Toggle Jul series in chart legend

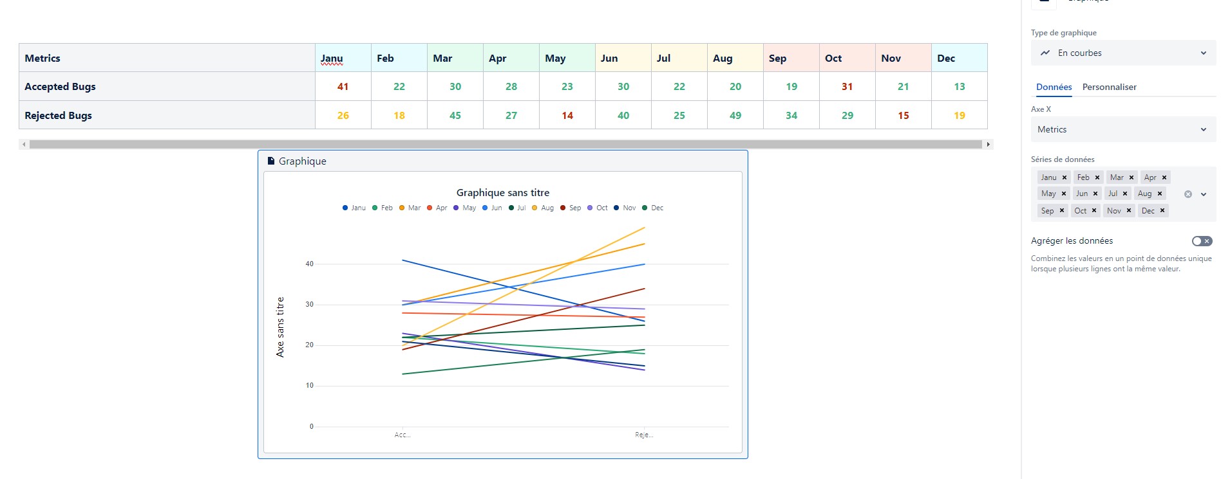pos(518,208)
